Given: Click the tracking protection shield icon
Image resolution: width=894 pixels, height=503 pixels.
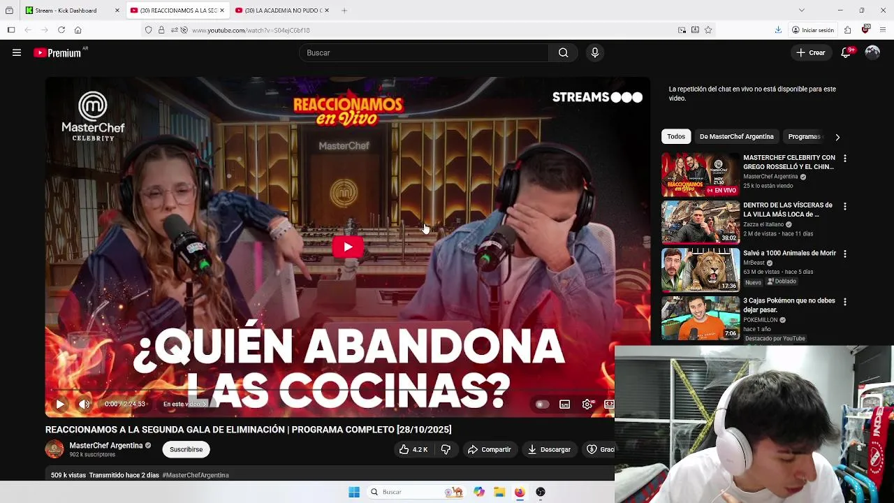Looking at the screenshot, I should pyautogui.click(x=148, y=30).
